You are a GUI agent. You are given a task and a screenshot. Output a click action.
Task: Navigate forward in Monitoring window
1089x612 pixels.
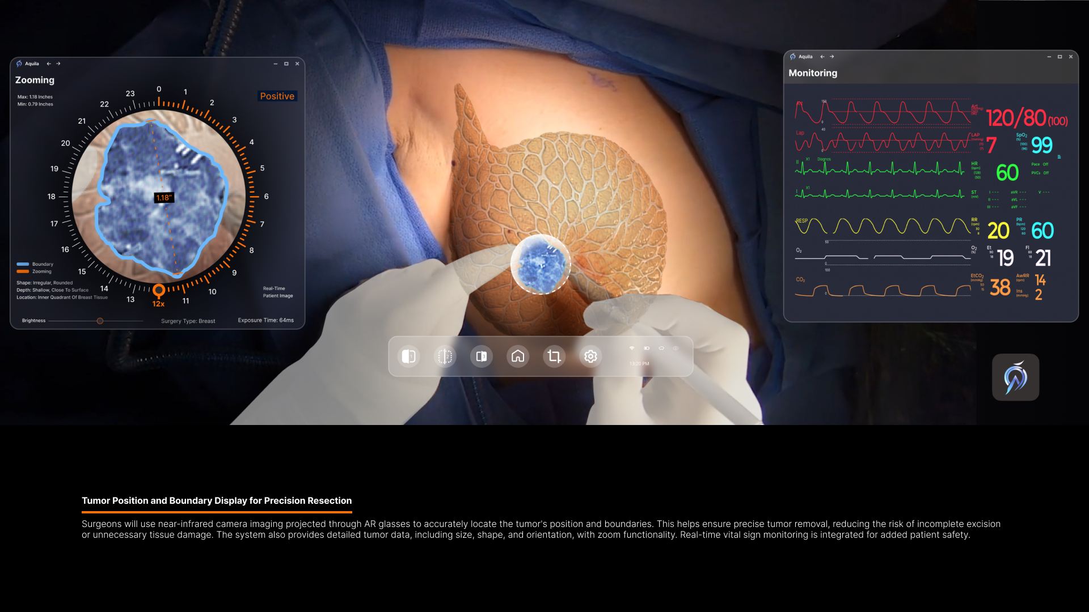point(832,57)
